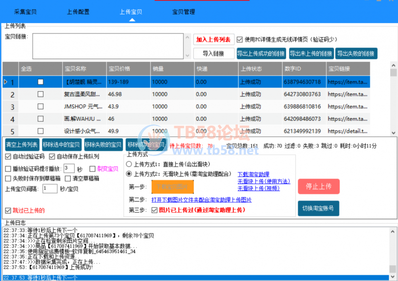Open 下载淘宝助理 link
The height and width of the screenshot is (281, 398).
(253, 174)
